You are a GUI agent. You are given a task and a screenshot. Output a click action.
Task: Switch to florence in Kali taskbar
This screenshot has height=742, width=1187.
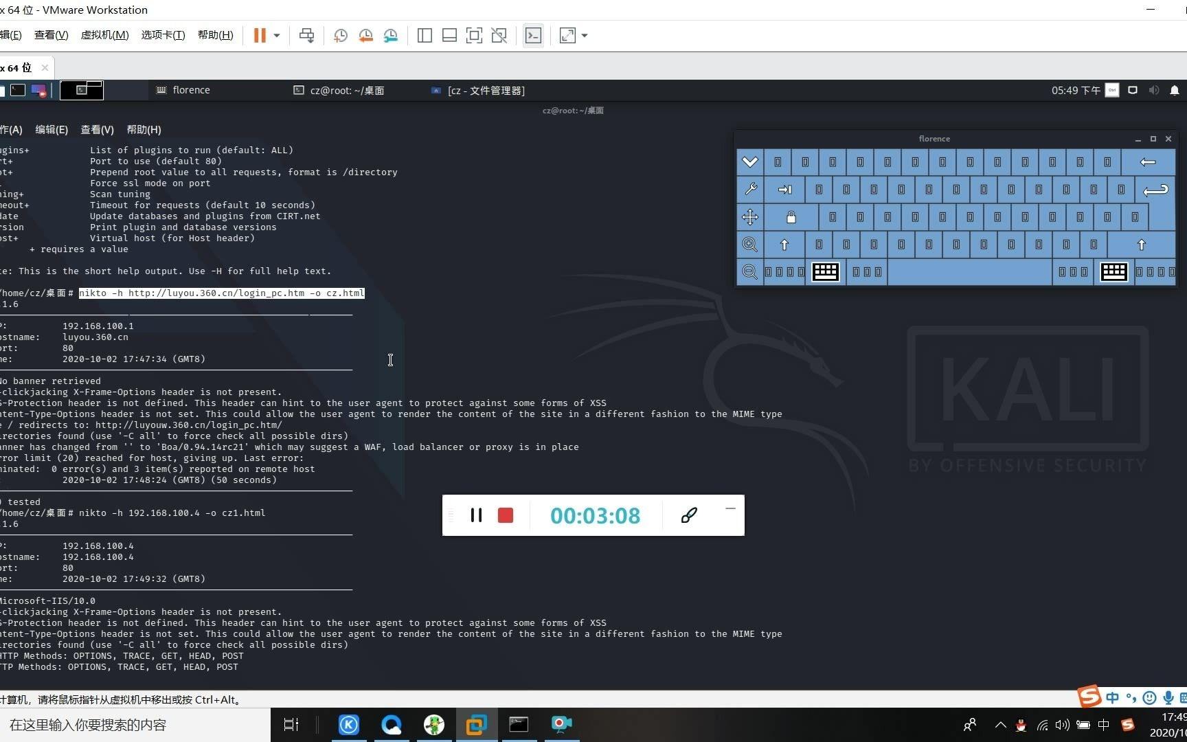(183, 90)
